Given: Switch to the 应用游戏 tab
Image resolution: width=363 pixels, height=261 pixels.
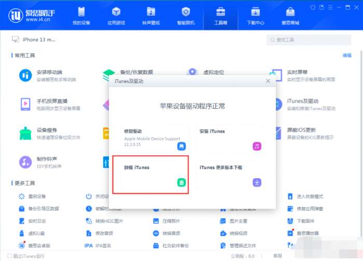Looking at the screenshot, I should click(x=116, y=16).
